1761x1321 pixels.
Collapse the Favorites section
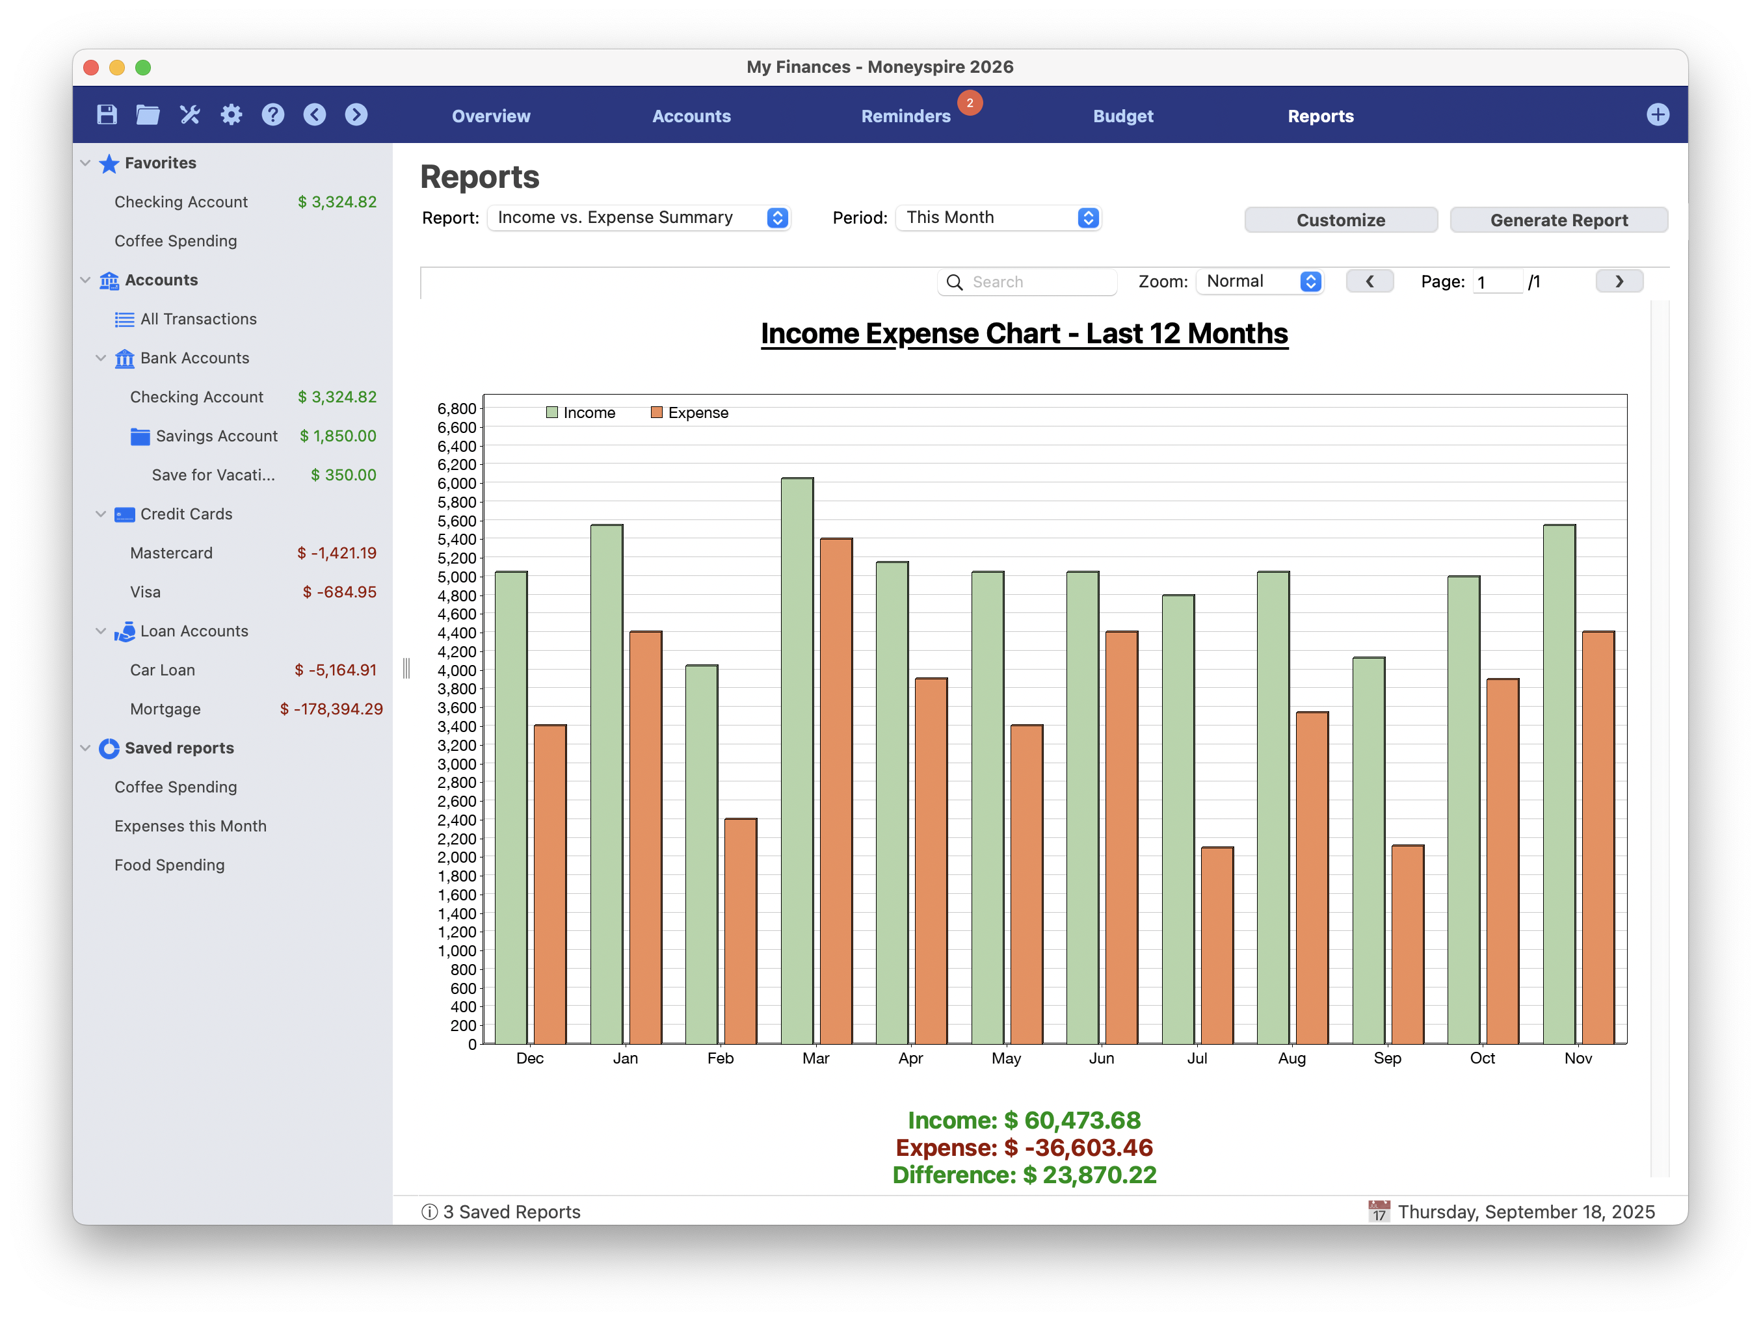point(86,163)
